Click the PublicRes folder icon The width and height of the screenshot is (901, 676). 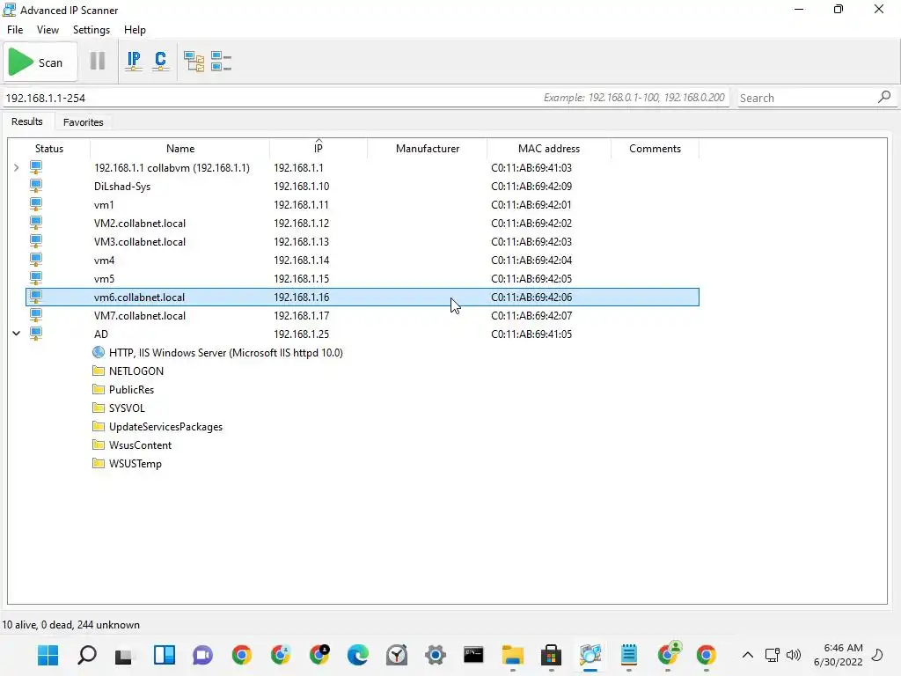pos(99,389)
